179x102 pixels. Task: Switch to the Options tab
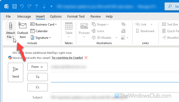(56, 17)
